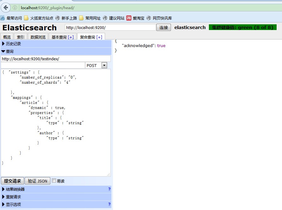
Task: Click the 验证 JSON button
Action: (37, 181)
